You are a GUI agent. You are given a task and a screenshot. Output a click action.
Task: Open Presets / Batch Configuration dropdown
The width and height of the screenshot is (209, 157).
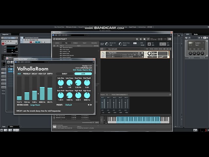(120, 95)
